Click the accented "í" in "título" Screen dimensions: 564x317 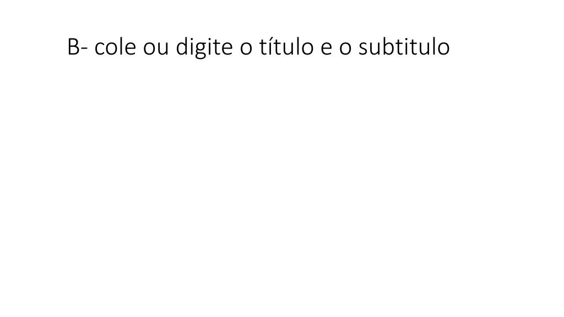(x=270, y=47)
